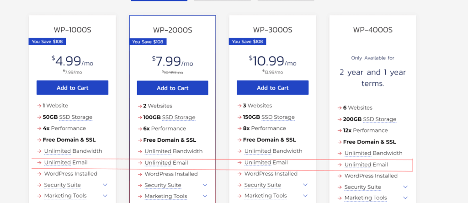Viewport: 468px width, 203px height.
Task: Click Security Suite label in WP-3000S
Action: [263, 185]
